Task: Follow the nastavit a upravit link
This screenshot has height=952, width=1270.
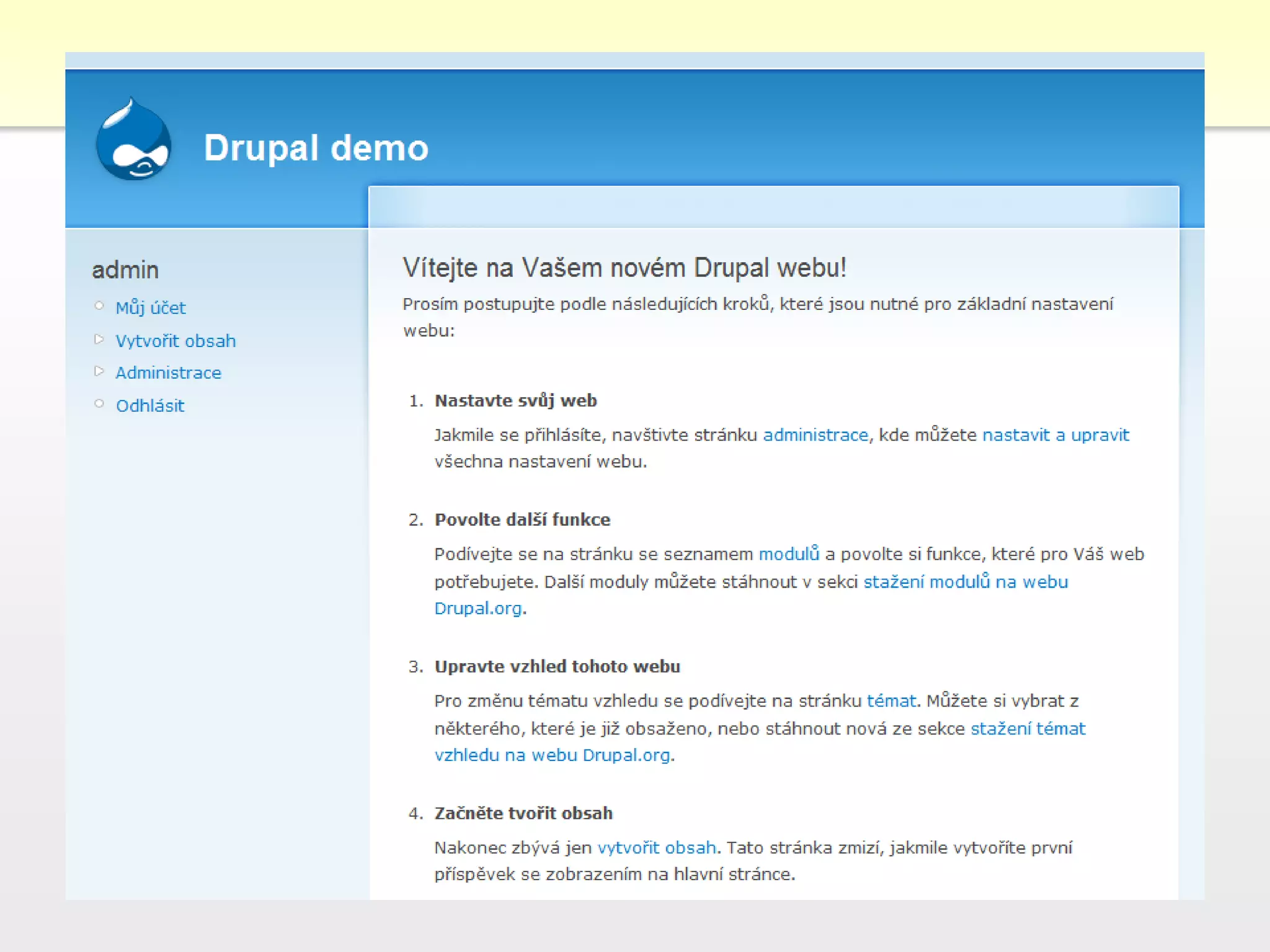Action: tap(1055, 435)
